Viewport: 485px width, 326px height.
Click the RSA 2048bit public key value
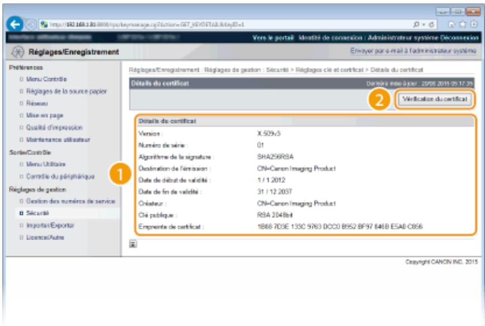275,215
